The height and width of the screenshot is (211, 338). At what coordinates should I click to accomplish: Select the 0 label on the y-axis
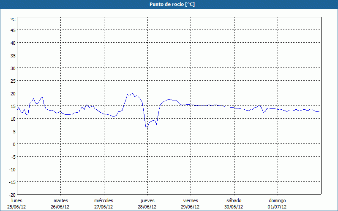pyautogui.click(x=14, y=144)
